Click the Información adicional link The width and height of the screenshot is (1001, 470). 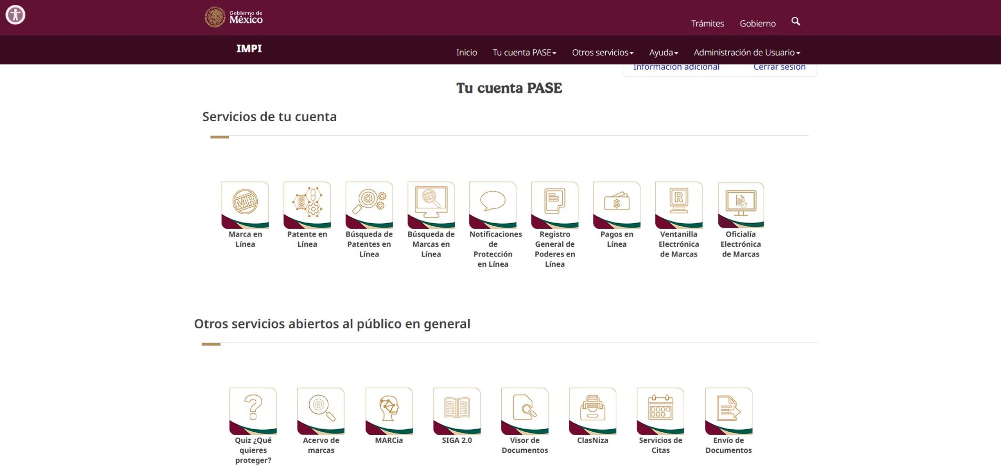(676, 67)
